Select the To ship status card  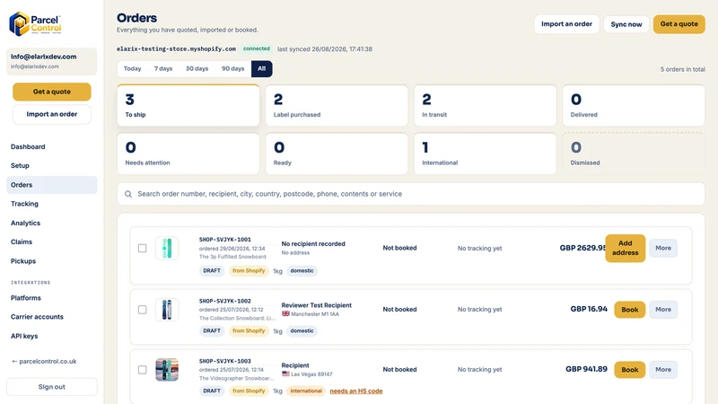(188, 105)
